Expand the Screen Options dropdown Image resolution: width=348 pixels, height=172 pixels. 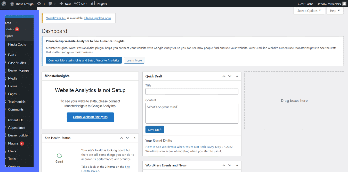[309, 10]
